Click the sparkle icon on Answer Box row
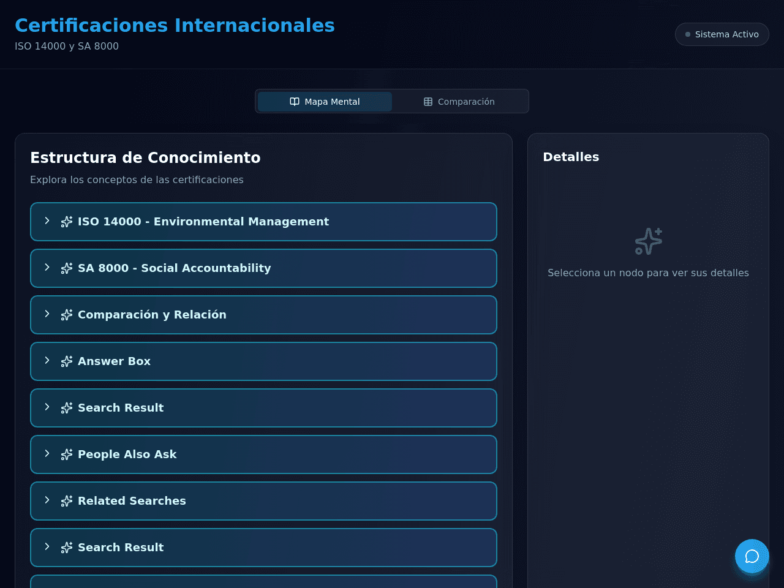784x588 pixels. click(67, 361)
